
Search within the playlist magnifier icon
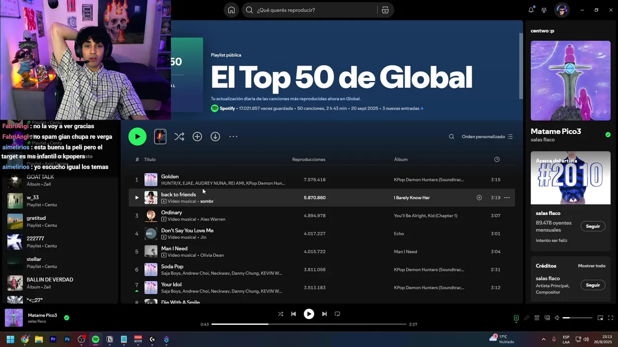pos(451,137)
